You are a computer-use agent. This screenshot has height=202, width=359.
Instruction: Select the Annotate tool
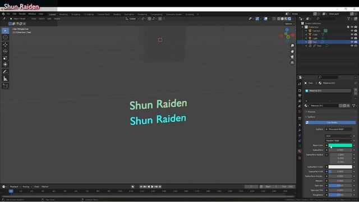[5, 72]
